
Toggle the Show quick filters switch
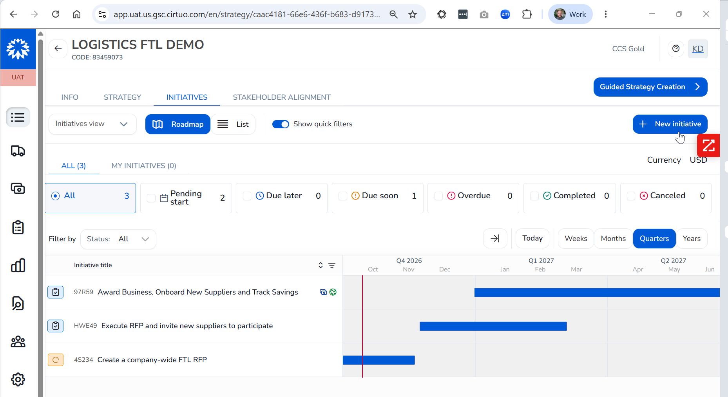(x=281, y=124)
